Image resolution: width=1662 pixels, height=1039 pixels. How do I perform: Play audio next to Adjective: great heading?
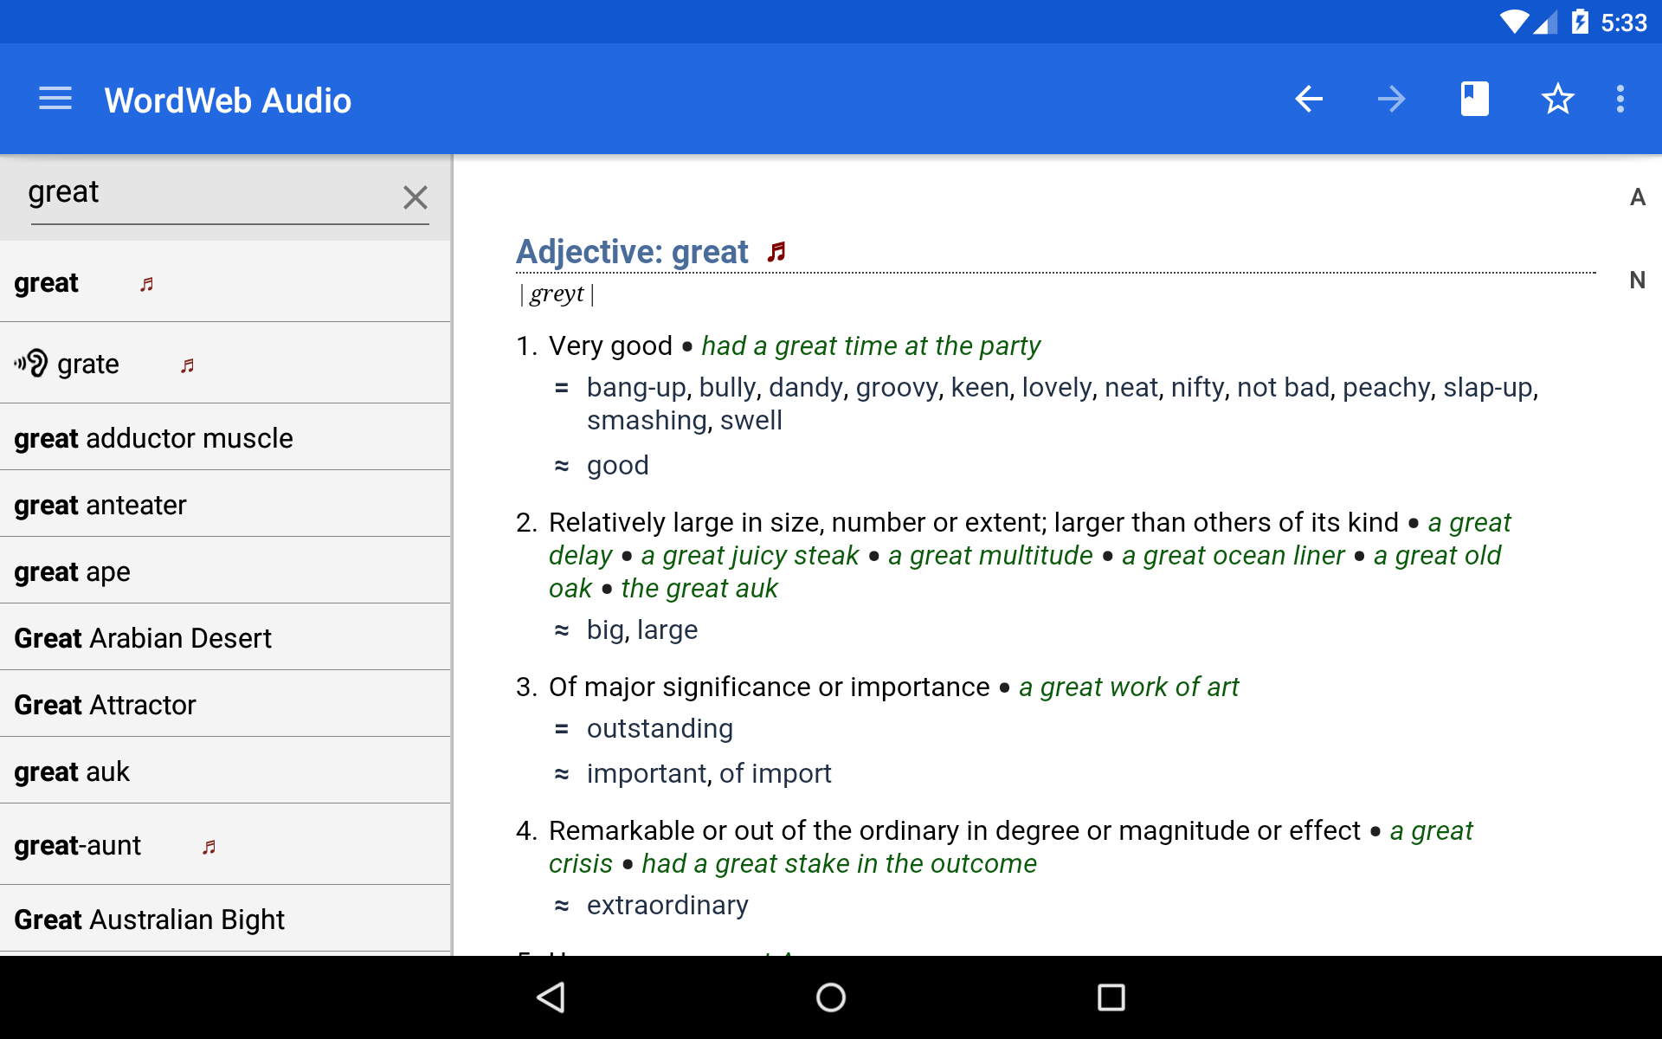pos(777,252)
